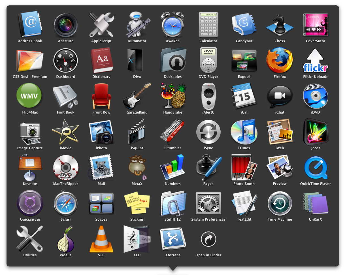Open iCal calendar
The height and width of the screenshot is (275, 345).
pos(244,96)
